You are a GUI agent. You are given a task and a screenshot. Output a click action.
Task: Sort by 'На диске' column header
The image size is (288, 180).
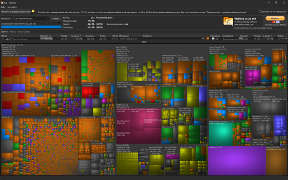point(74,35)
